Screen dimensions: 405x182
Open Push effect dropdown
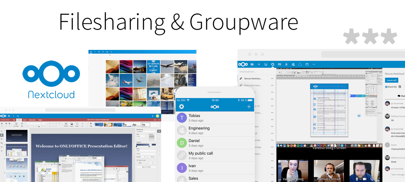pos(146,151)
